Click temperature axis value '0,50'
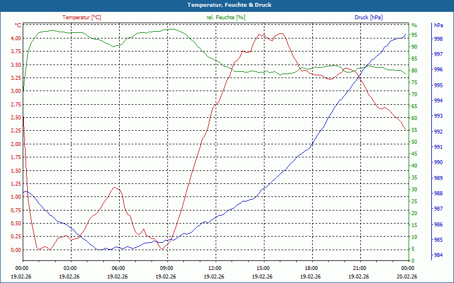Screen dimensions: 454x283 pyautogui.click(x=16, y=223)
